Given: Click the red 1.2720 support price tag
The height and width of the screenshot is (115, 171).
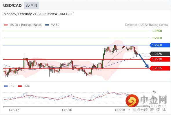Looking at the screenshot, I should click(x=160, y=60).
